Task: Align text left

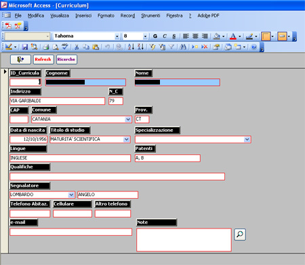Action: click(x=186, y=37)
